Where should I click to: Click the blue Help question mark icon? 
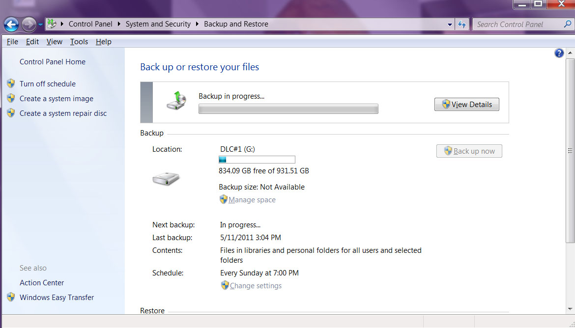(x=559, y=54)
